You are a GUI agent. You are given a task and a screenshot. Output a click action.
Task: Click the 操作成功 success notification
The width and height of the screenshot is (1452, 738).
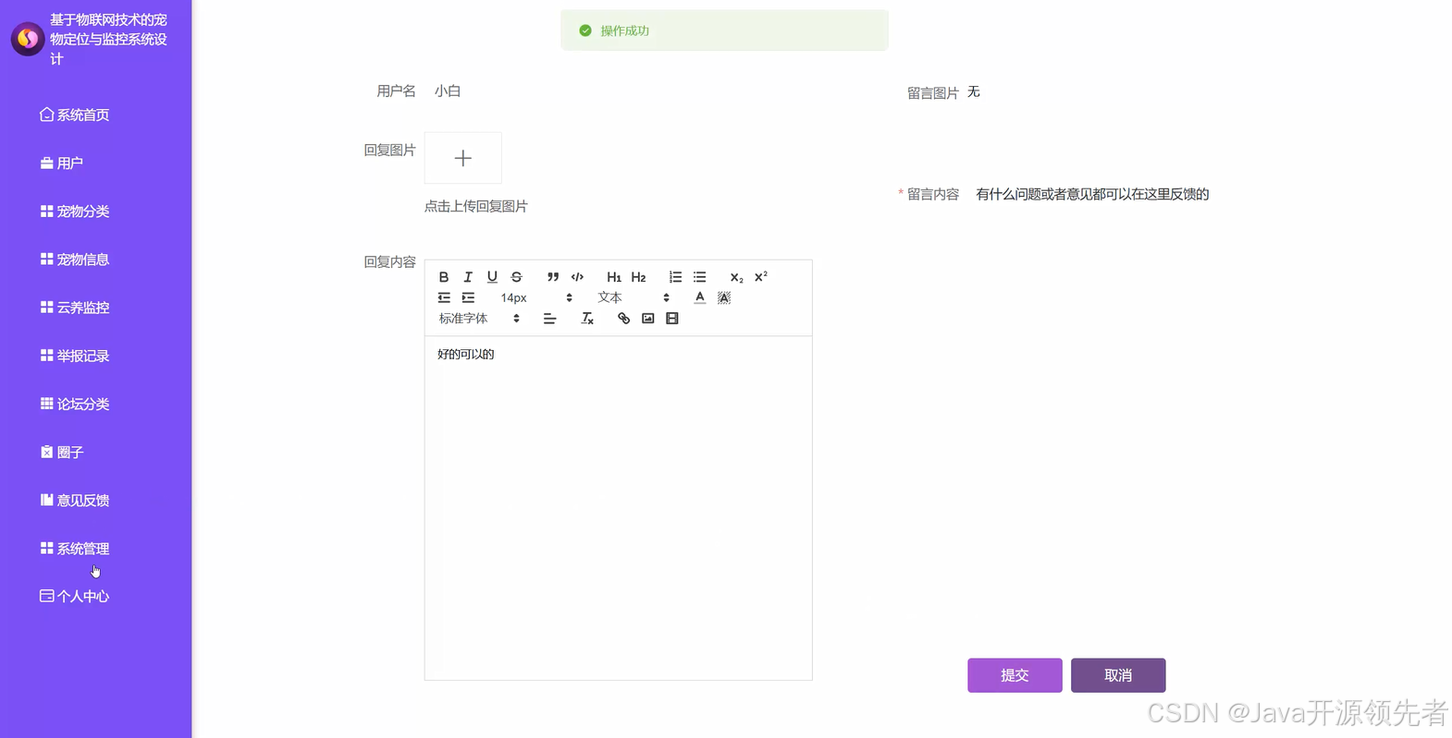click(x=724, y=30)
